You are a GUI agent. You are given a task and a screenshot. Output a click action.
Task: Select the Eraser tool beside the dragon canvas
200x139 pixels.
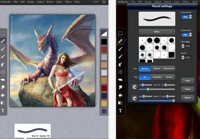point(3,80)
